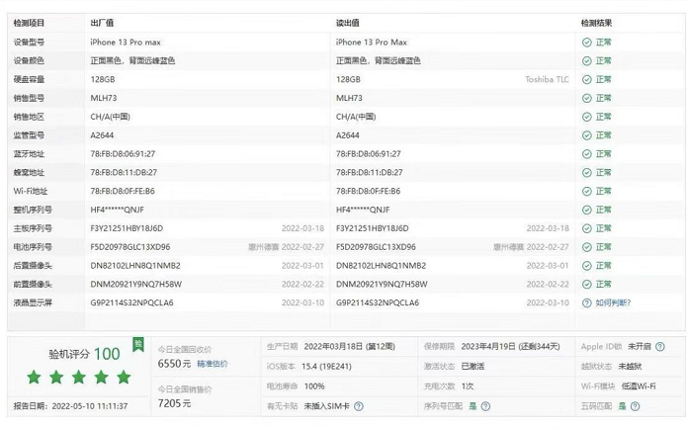Open the help icon beside Apple ID锁 未开启

pyautogui.click(x=660, y=347)
